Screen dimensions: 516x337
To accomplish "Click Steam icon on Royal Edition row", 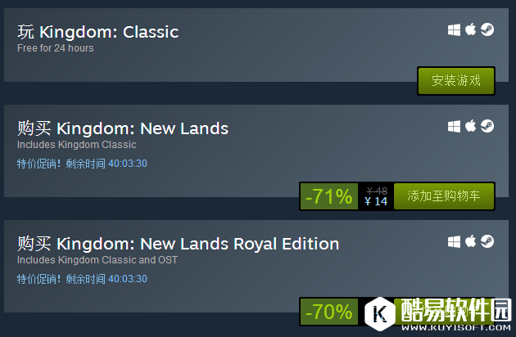I will (487, 242).
